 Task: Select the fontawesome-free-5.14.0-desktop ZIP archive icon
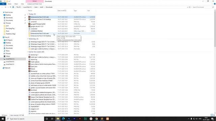click(x=29, y=19)
